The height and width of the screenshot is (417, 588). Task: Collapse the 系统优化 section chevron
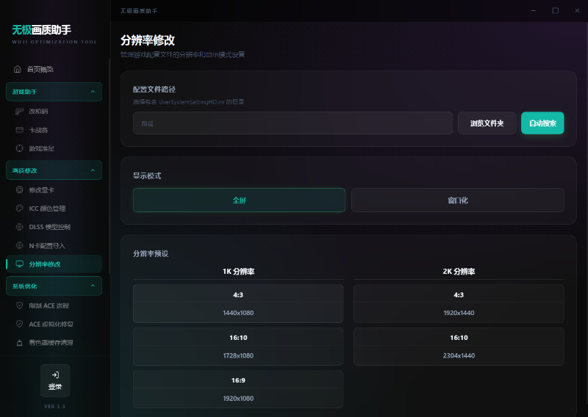92,286
